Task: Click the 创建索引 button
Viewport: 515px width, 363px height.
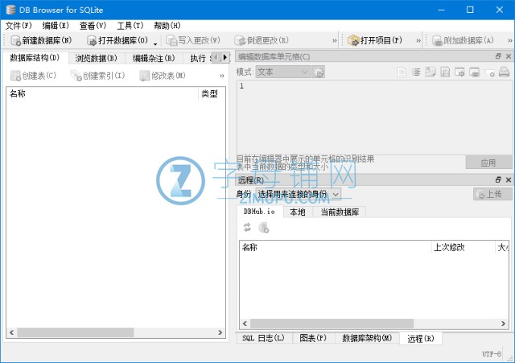Action: (98, 76)
